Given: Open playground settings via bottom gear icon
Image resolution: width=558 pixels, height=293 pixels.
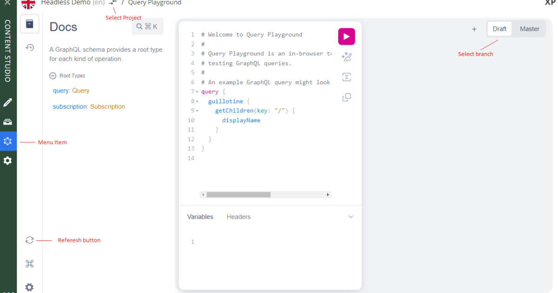Looking at the screenshot, I should coord(29,287).
